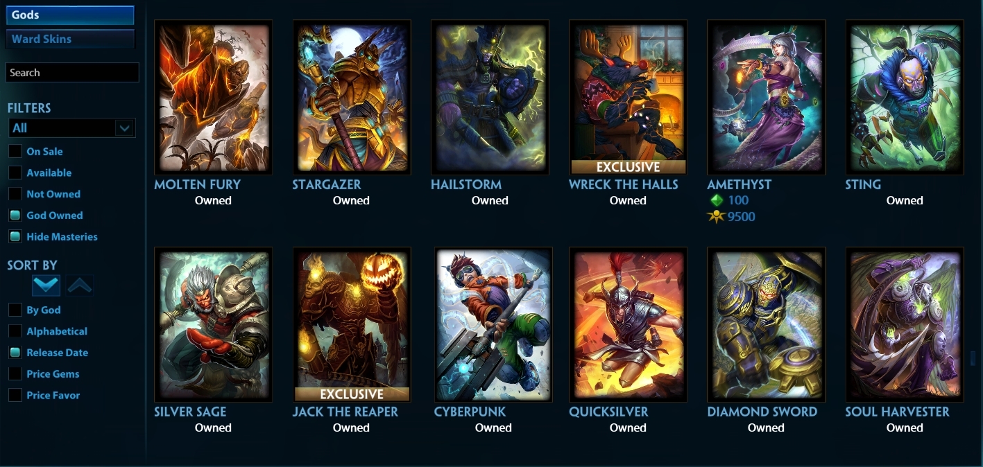The height and width of the screenshot is (467, 983).
Task: Click the green gem price icon under Amethyst
Action: [x=717, y=200]
